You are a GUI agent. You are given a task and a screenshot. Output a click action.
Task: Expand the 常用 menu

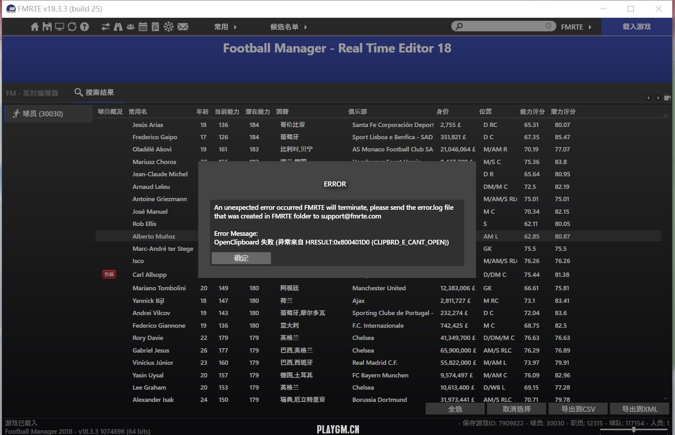coord(225,27)
